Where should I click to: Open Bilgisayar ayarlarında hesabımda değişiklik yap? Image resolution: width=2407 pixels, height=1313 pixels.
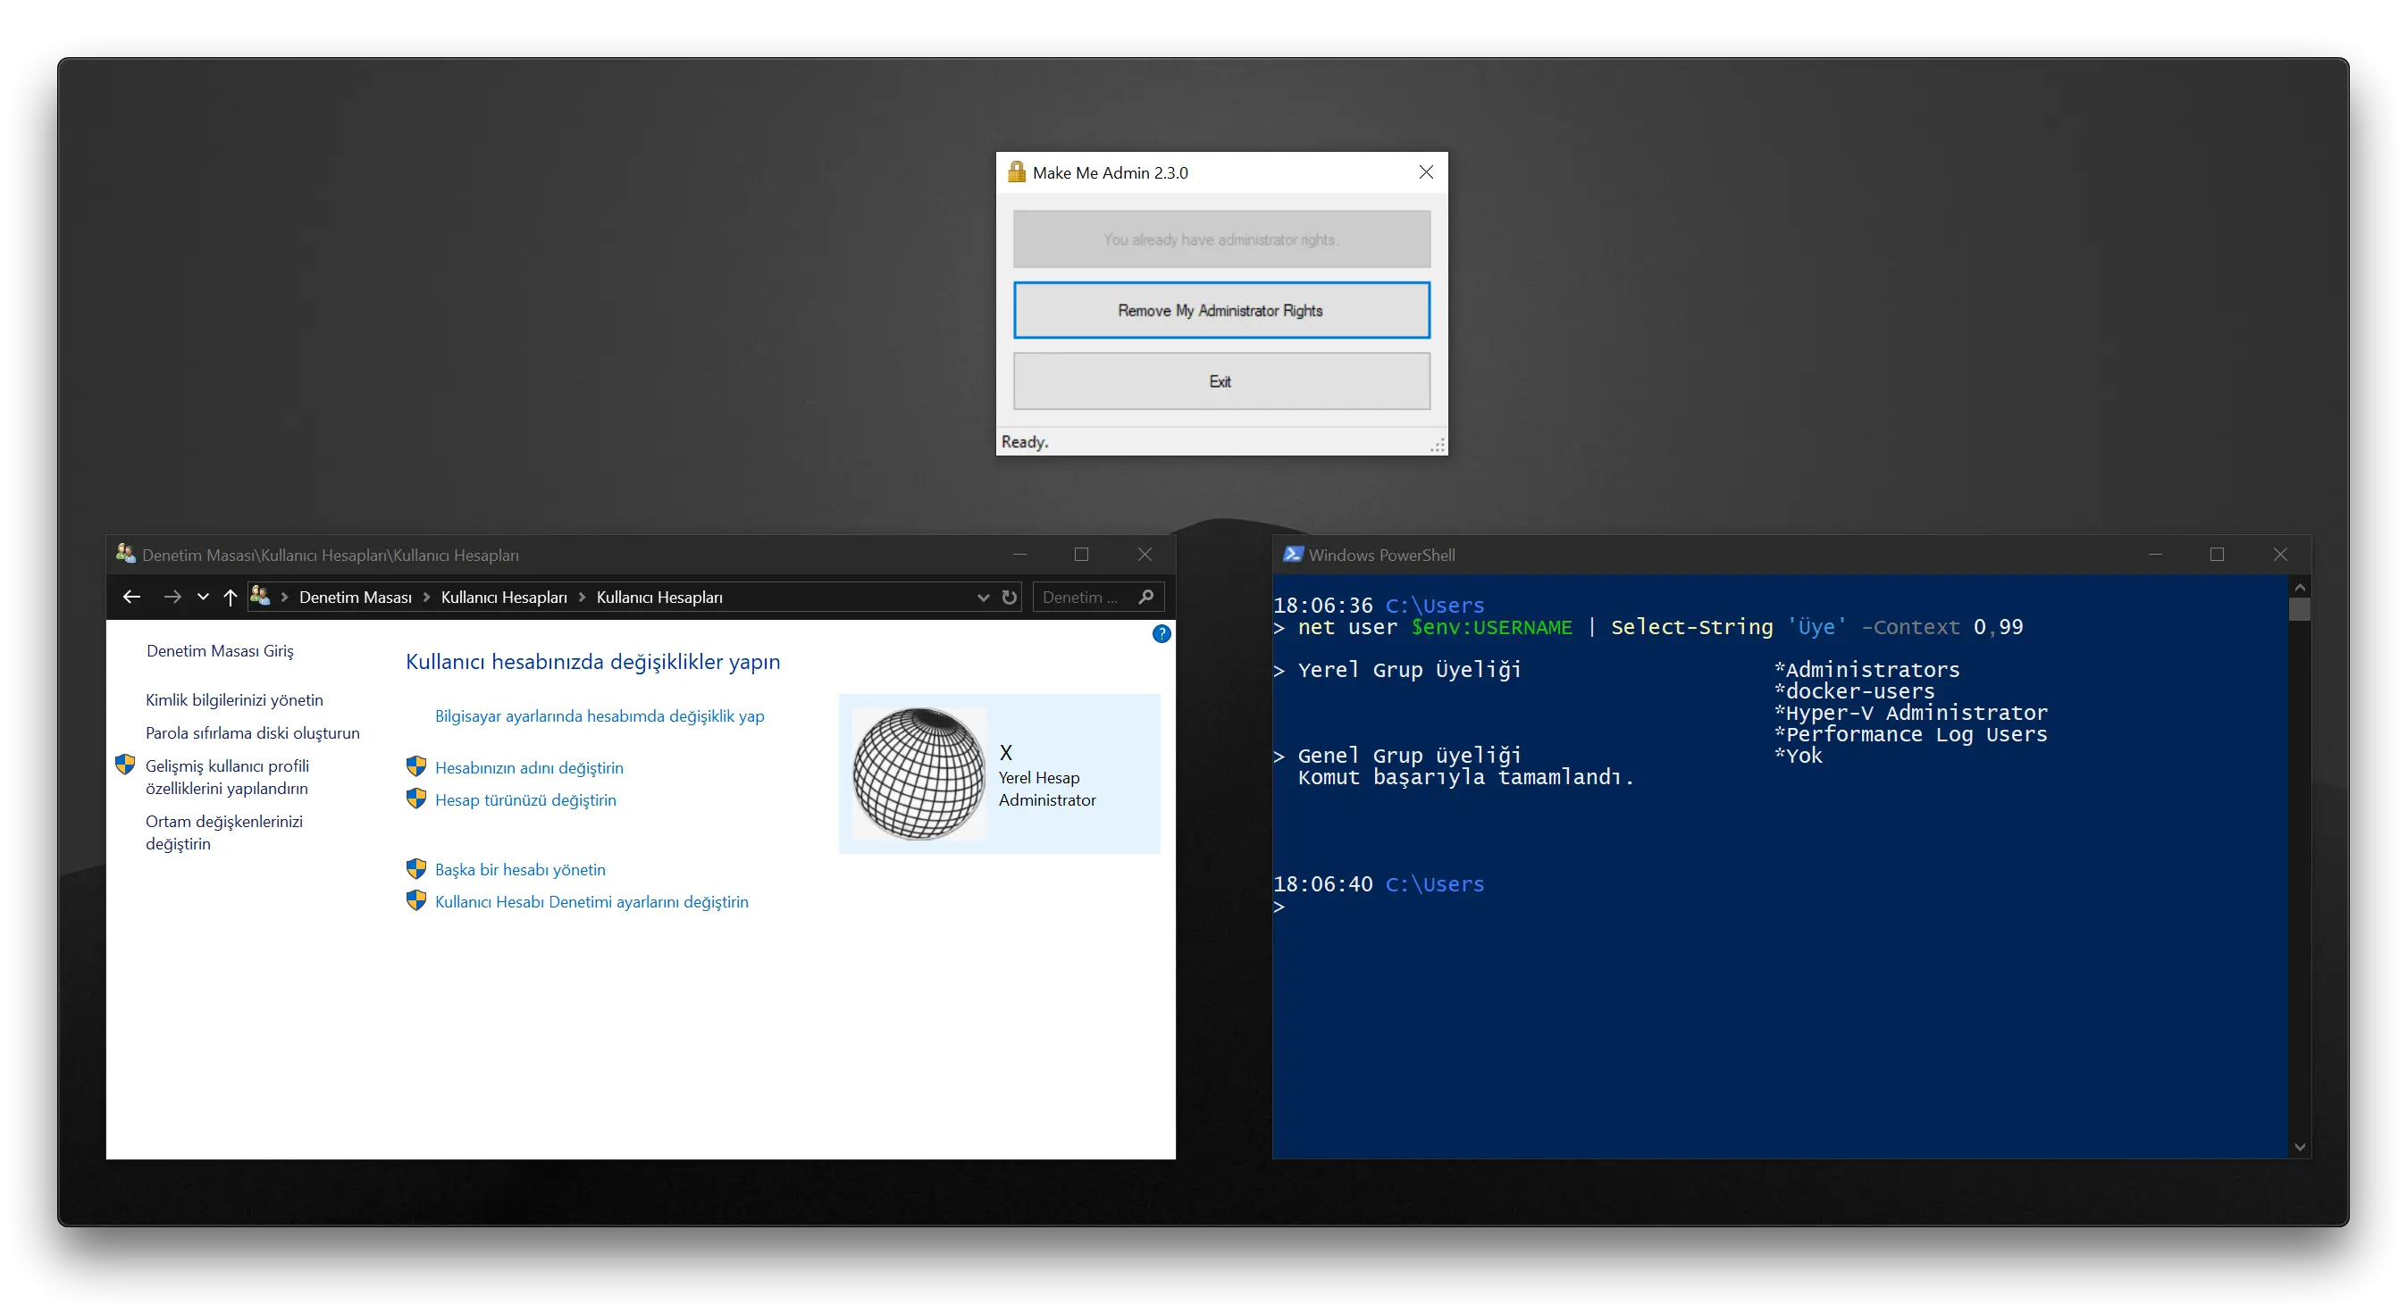pos(599,715)
